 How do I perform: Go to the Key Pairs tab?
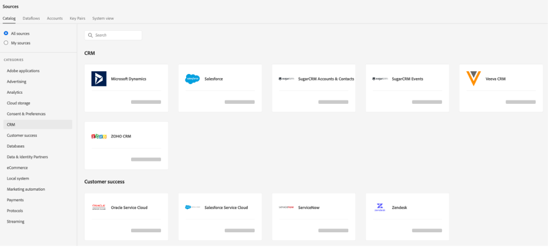click(x=77, y=19)
